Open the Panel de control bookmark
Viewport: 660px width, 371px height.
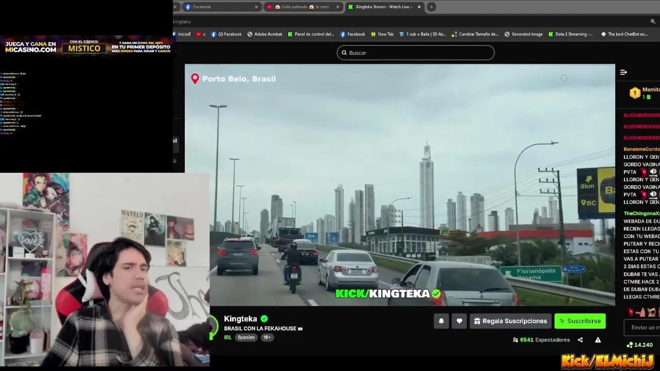coord(311,34)
